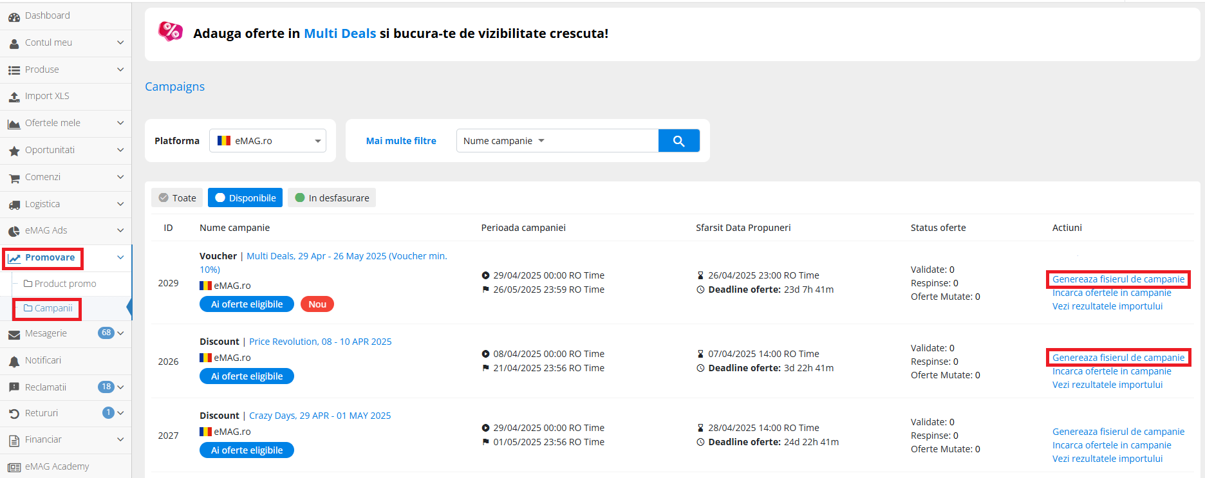
Task: Click the Comenzi cart icon
Action: pos(14,178)
